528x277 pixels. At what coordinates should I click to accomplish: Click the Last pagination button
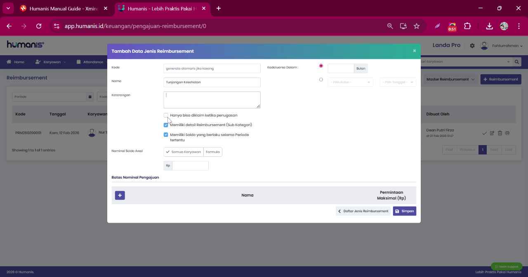coord(509,150)
